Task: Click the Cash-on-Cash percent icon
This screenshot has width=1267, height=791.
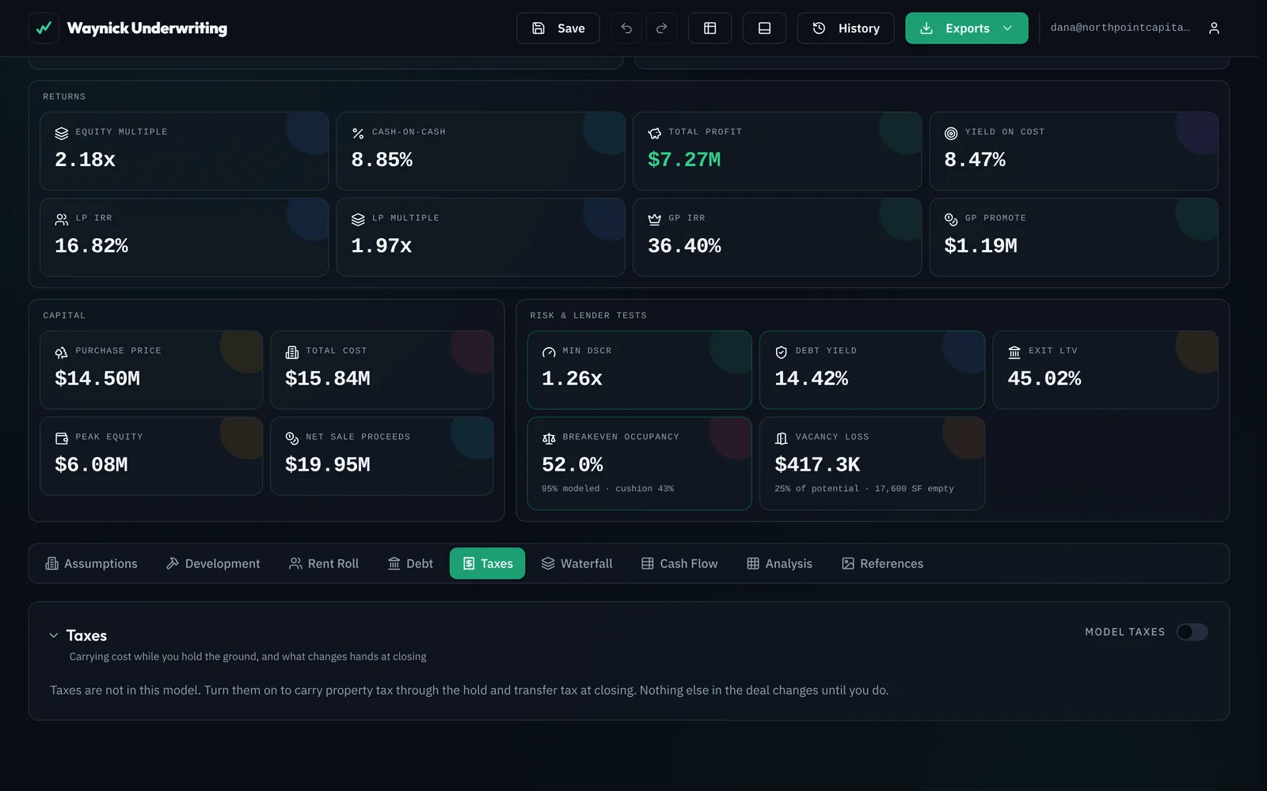Action: point(358,134)
